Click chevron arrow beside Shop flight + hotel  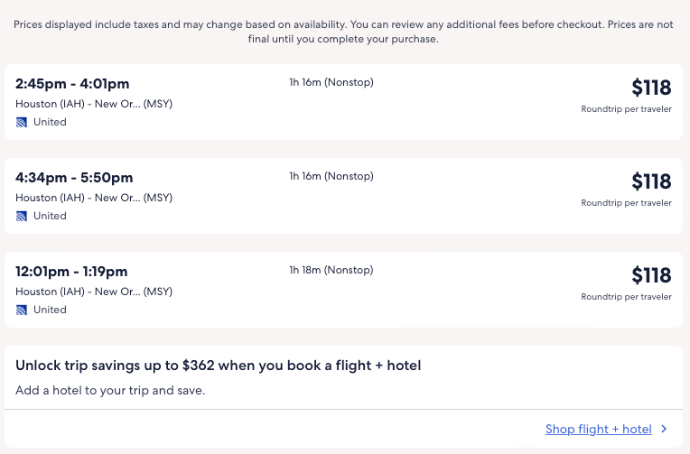point(664,430)
